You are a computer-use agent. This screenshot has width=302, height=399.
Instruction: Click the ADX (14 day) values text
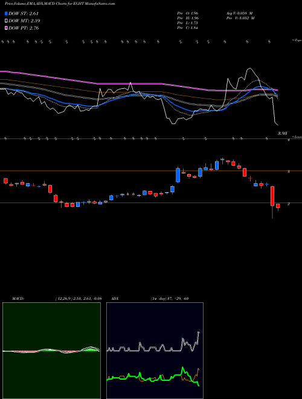(x=170, y=299)
